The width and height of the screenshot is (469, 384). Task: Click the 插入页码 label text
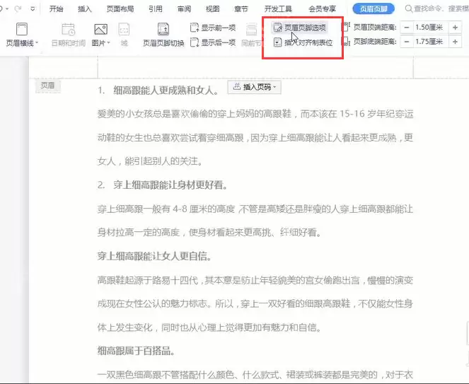pos(257,87)
